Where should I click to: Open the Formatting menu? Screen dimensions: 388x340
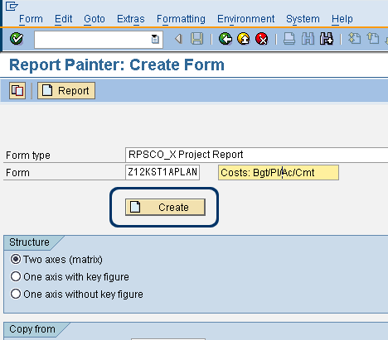pyautogui.click(x=181, y=19)
